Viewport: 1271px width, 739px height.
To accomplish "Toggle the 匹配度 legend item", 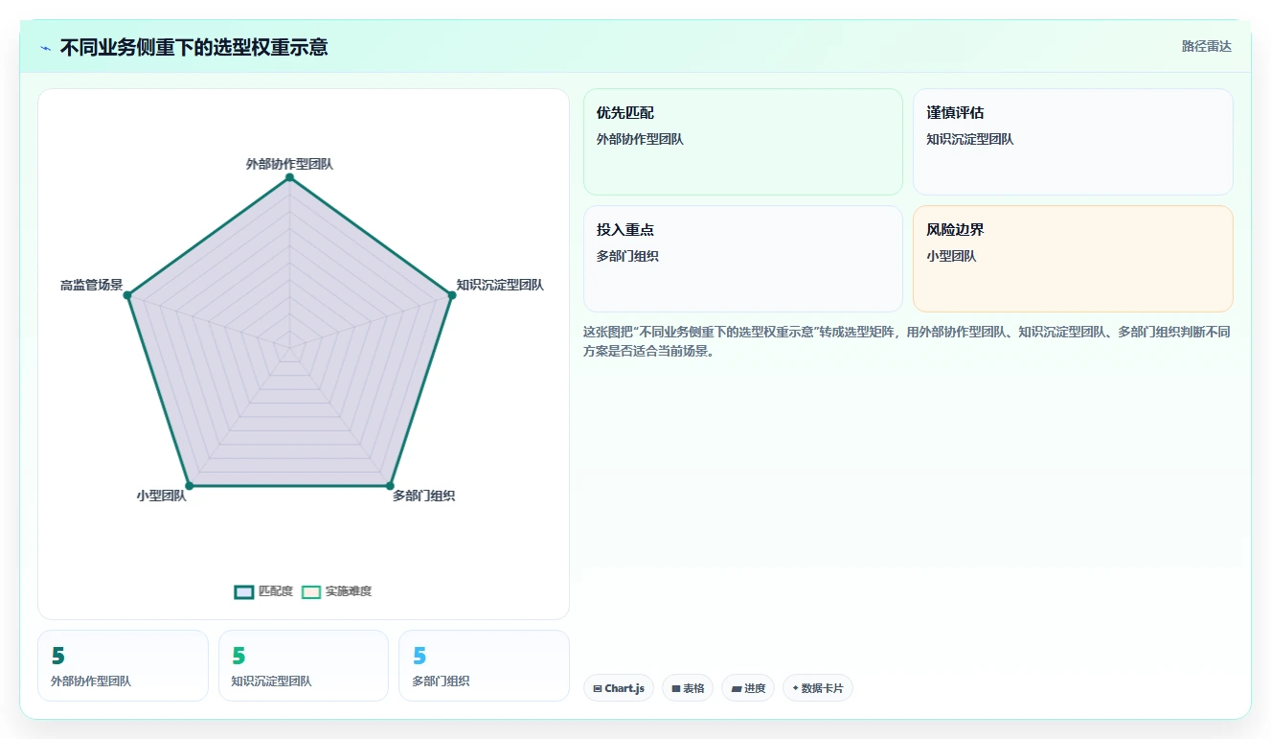I will pos(263,591).
